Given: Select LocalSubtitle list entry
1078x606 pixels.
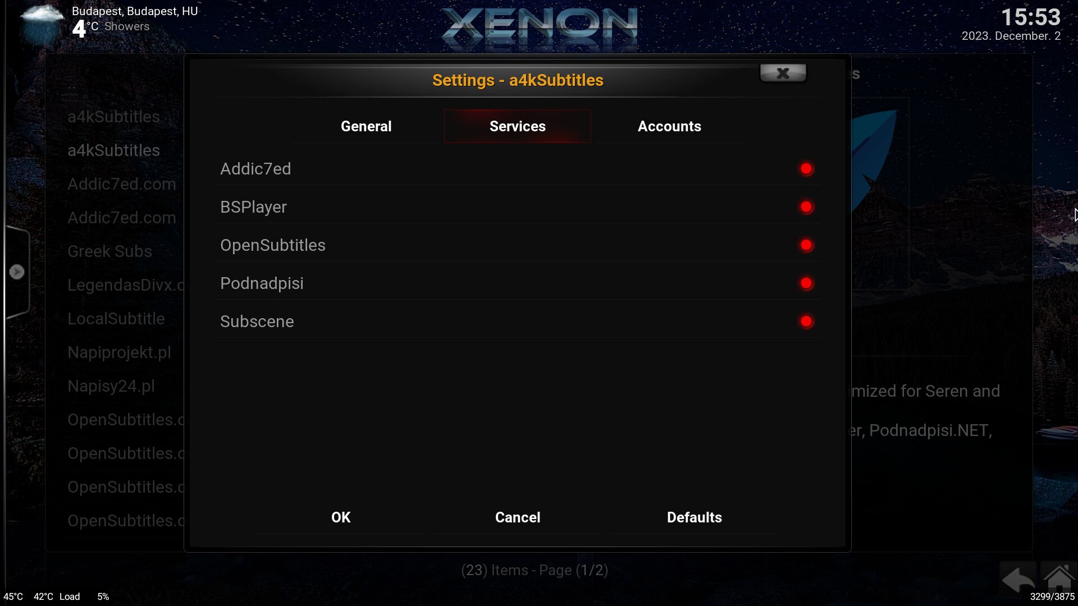Looking at the screenshot, I should point(116,319).
